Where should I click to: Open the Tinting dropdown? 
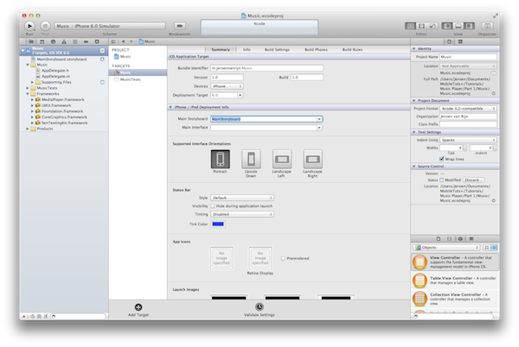[x=242, y=214]
